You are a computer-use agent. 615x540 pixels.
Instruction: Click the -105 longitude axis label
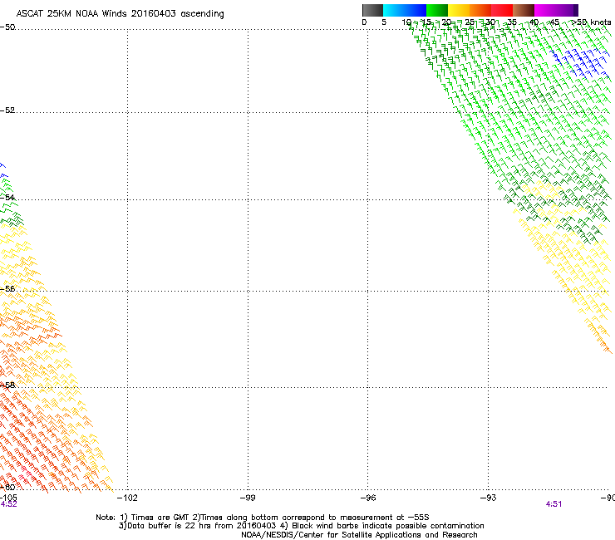click(x=8, y=498)
